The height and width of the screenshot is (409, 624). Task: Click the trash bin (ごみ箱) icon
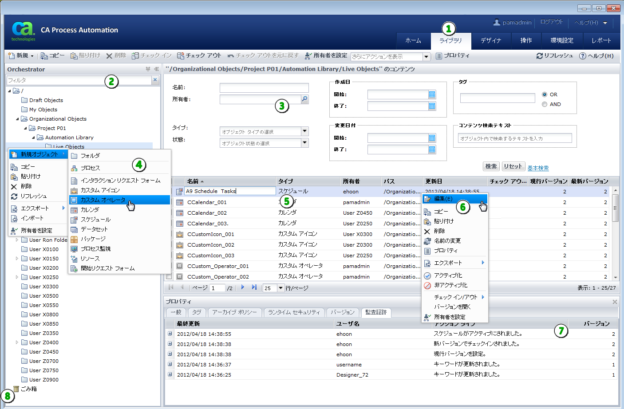pyautogui.click(x=16, y=389)
